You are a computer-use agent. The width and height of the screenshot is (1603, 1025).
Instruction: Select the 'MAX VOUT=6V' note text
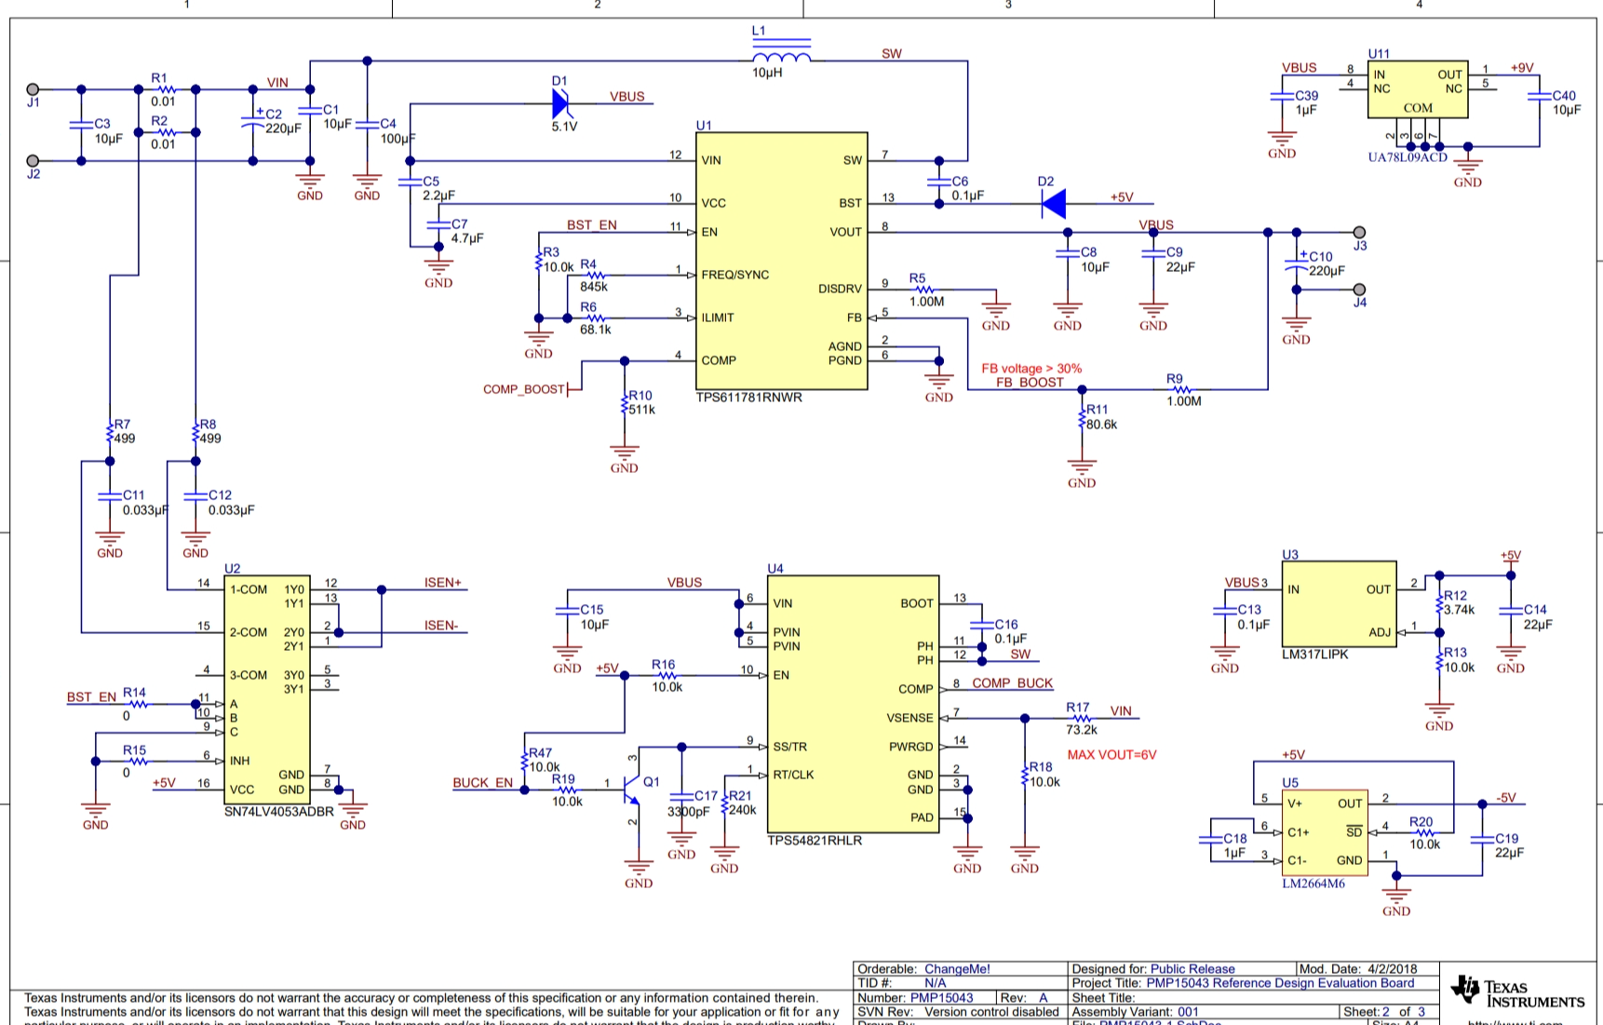point(1111,755)
